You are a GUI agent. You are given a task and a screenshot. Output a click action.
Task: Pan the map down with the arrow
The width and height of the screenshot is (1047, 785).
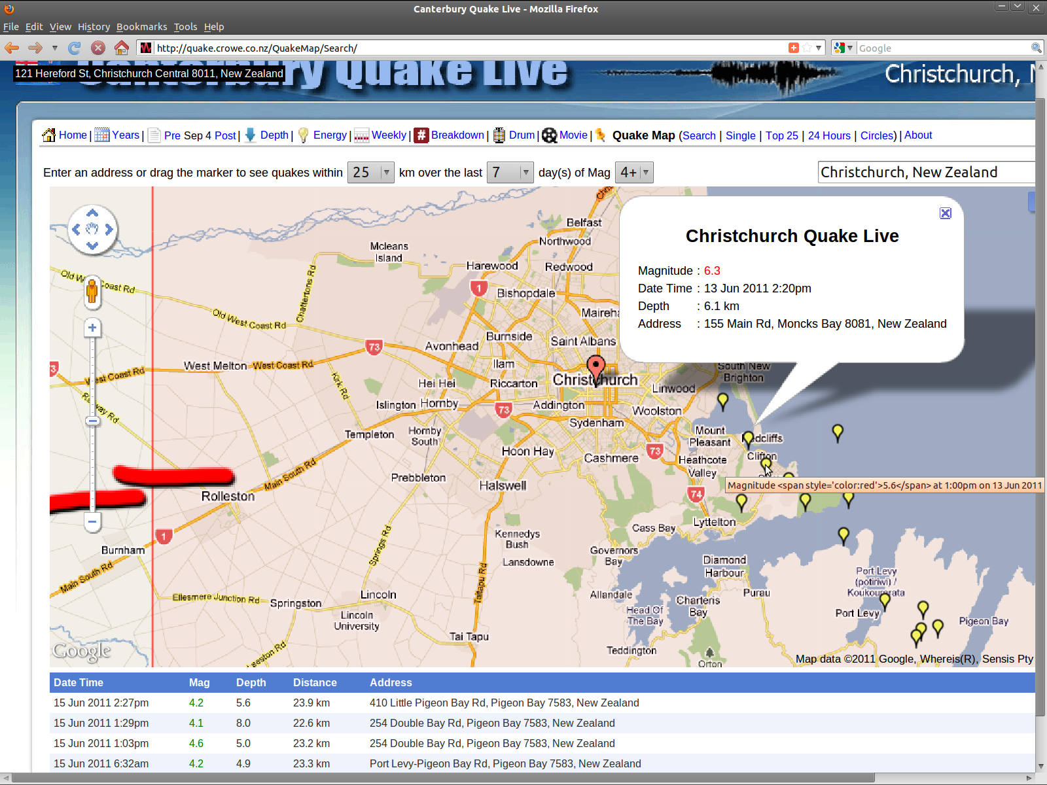(92, 245)
